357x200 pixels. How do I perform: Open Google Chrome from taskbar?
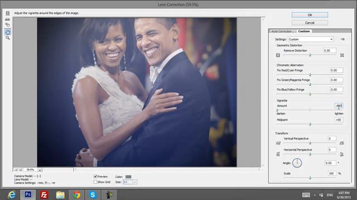[76, 195]
